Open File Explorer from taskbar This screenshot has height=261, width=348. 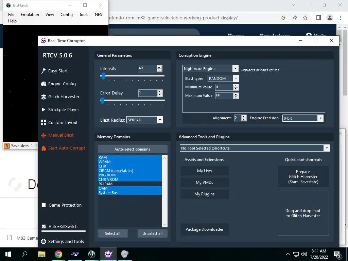41,254
